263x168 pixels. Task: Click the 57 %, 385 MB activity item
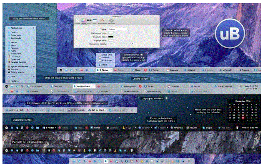(77, 110)
